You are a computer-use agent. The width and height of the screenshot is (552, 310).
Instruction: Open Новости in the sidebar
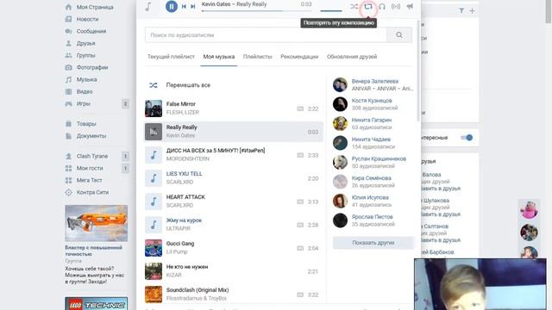(x=87, y=19)
